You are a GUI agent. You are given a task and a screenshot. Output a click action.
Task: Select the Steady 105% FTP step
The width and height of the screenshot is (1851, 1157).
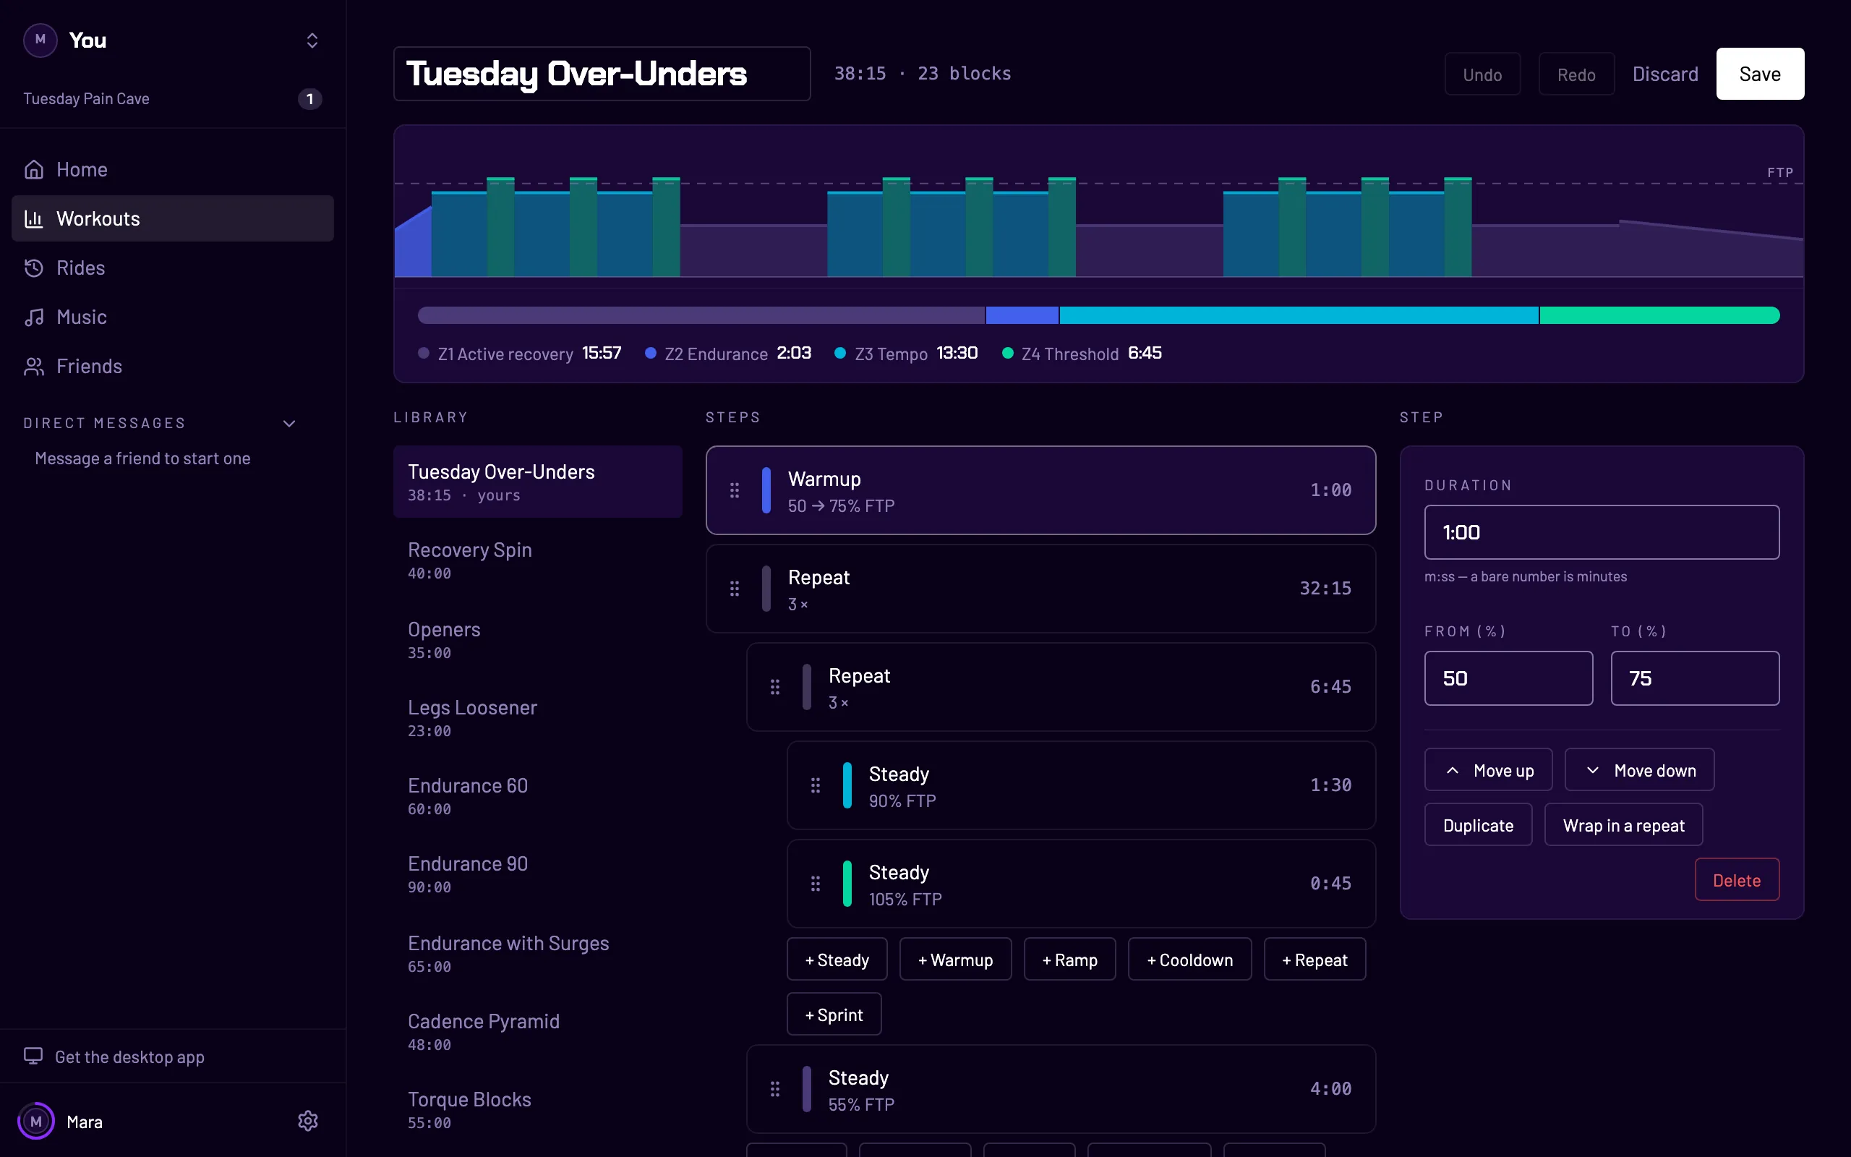pos(1082,884)
